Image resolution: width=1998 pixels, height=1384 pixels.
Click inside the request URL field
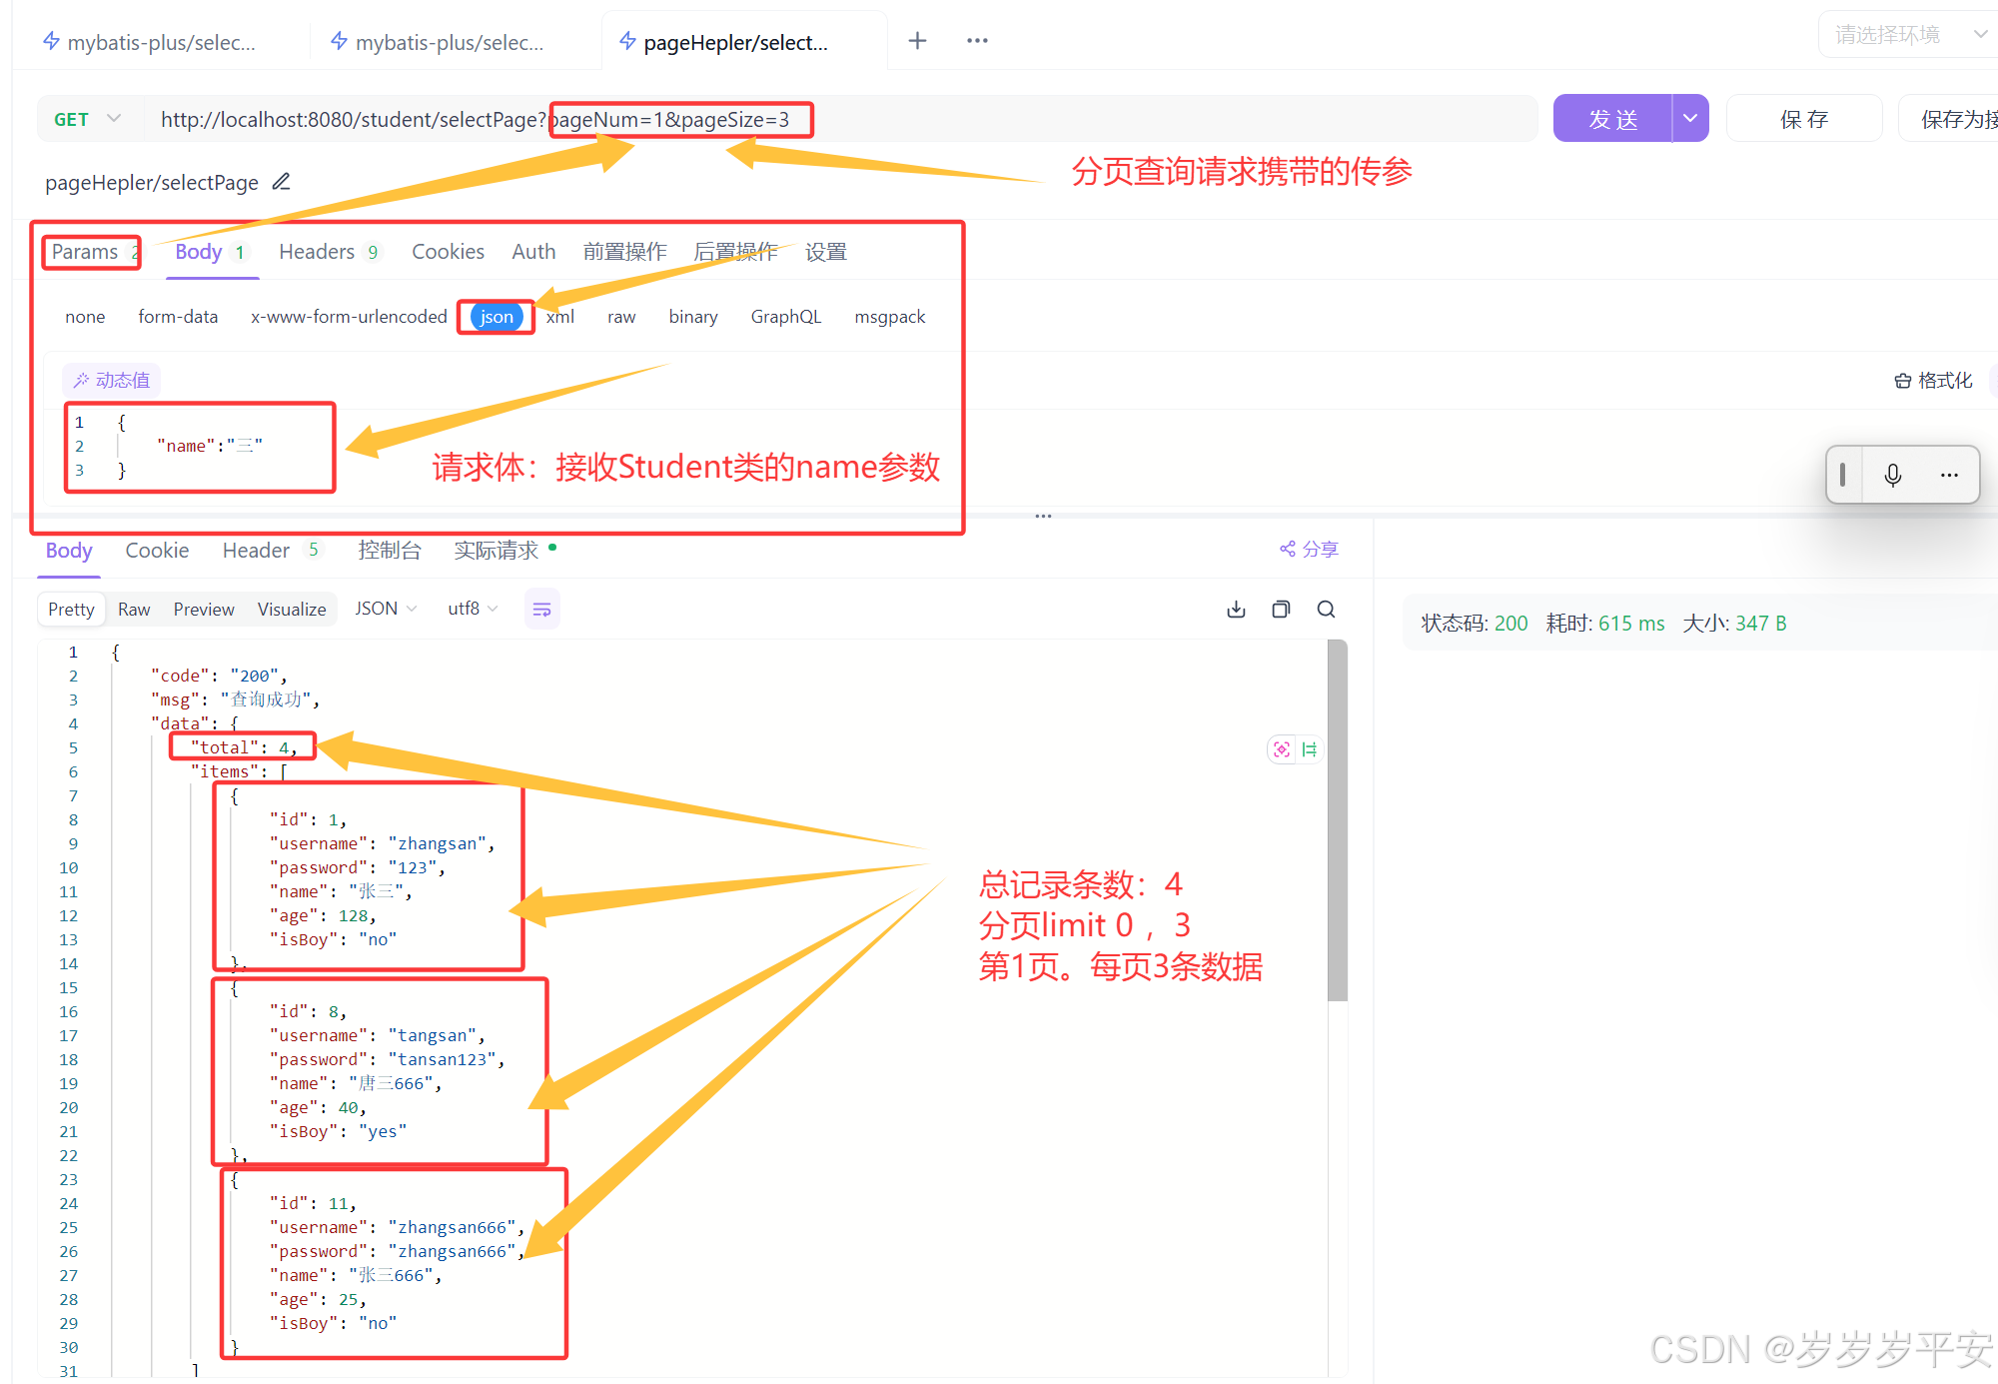999,118
